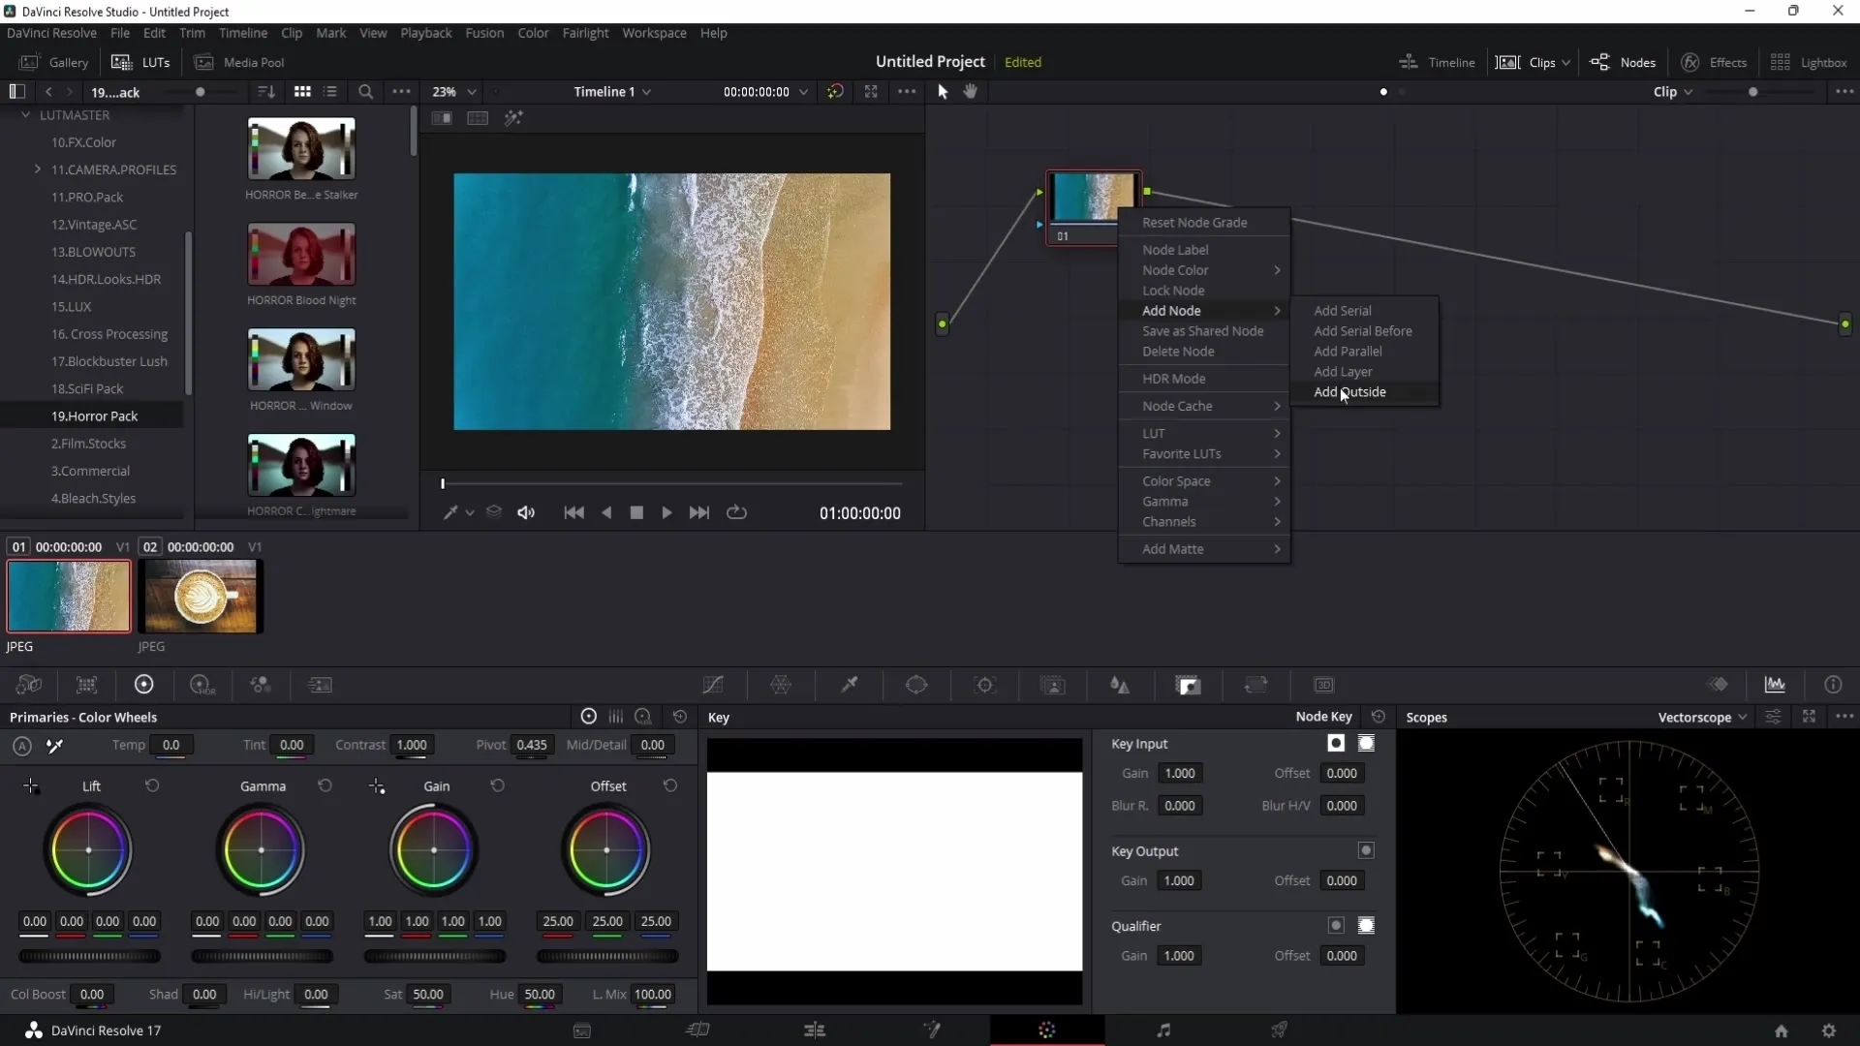
Task: Toggle LUT list view mode
Action: pyautogui.click(x=330, y=91)
